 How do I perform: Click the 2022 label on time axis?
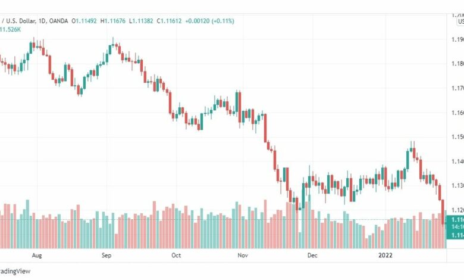(x=385, y=256)
